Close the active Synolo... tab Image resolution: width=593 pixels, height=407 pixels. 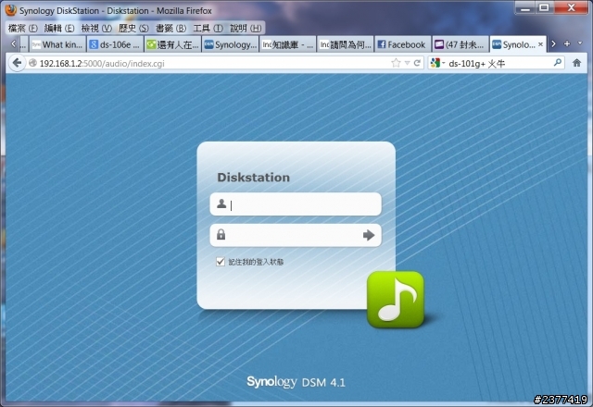pos(540,44)
